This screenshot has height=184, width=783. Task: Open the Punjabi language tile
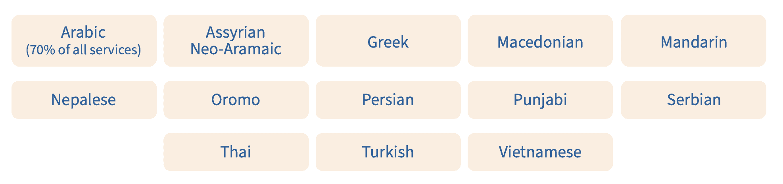540,100
